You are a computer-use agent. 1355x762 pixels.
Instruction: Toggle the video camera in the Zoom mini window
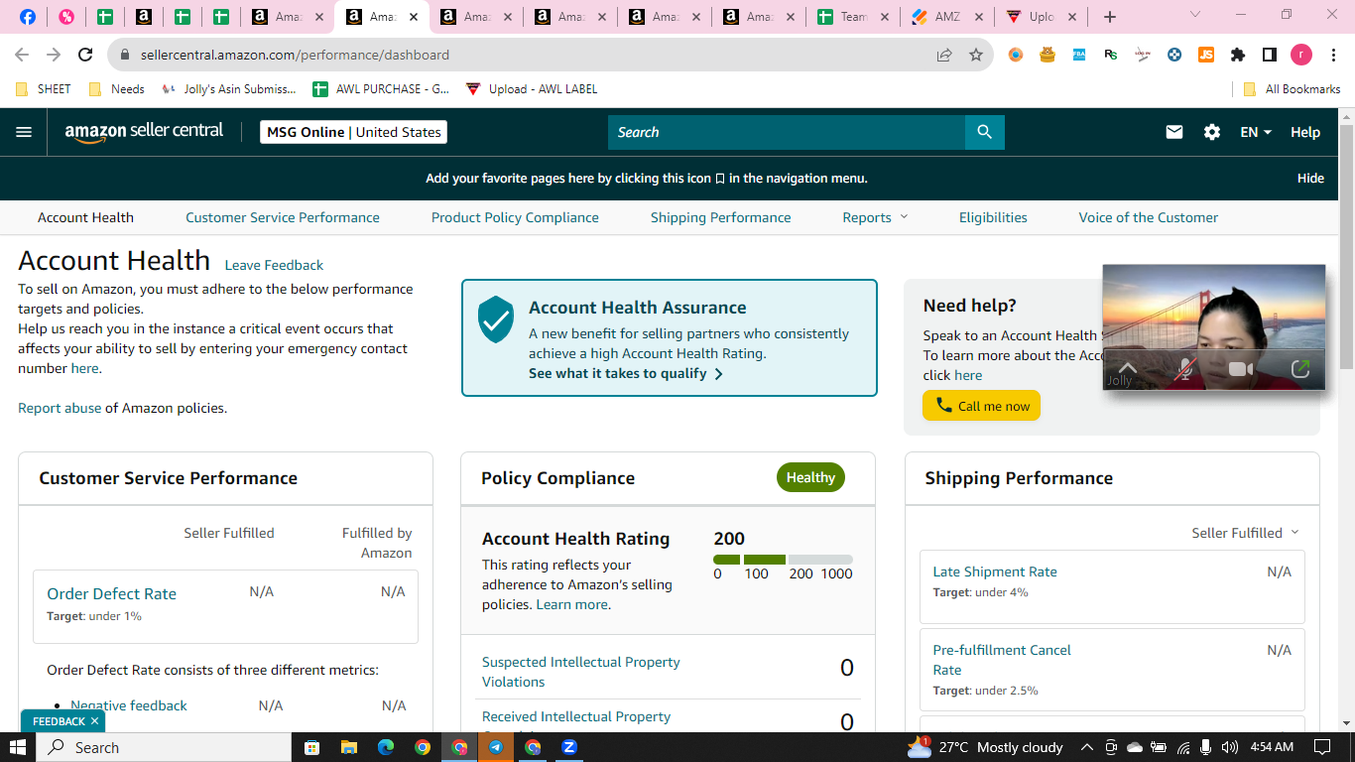[1241, 369]
